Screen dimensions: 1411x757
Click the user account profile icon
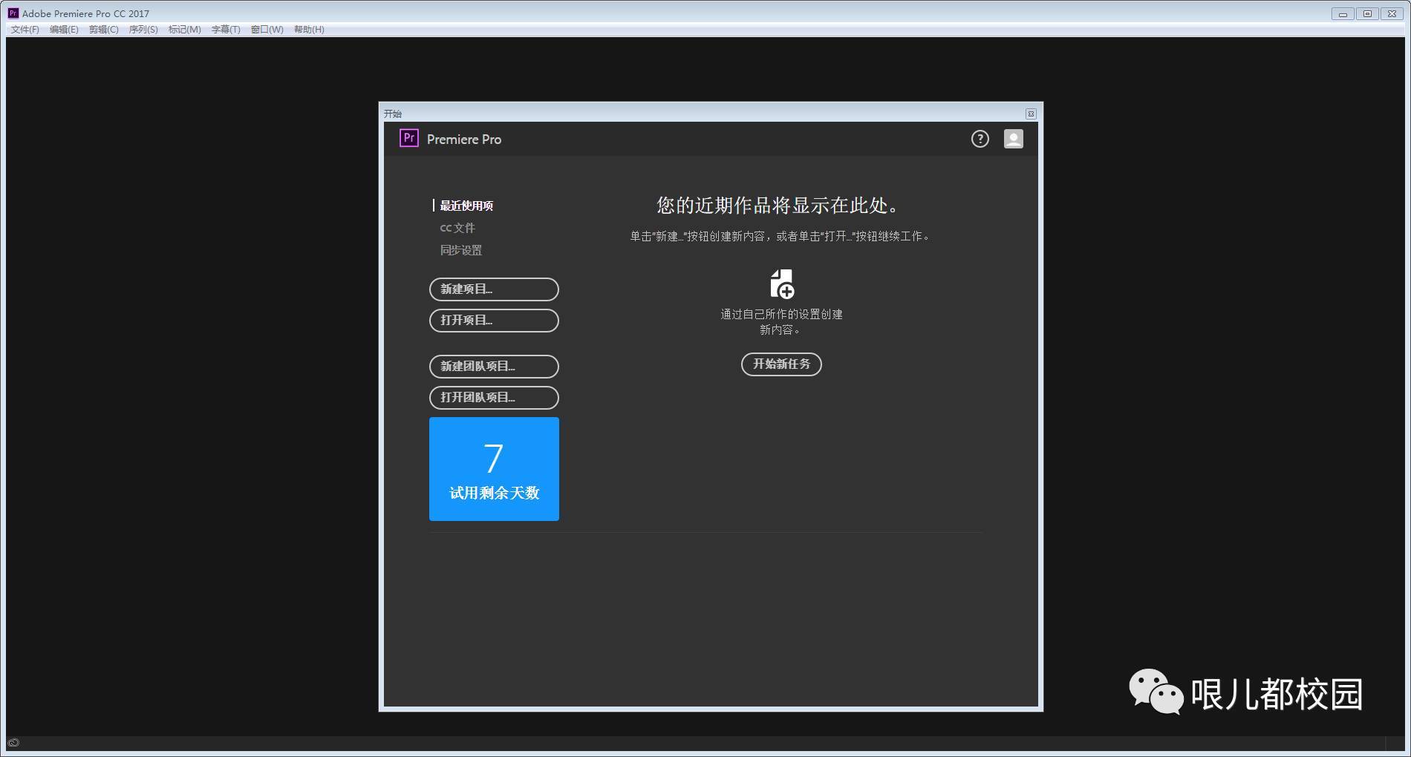pos(1014,139)
